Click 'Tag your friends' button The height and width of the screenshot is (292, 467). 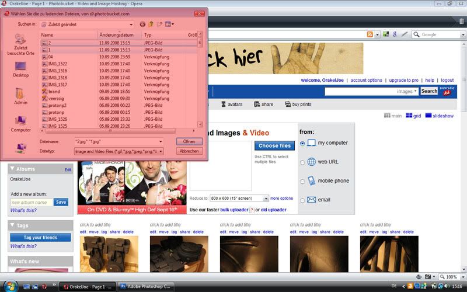click(x=40, y=238)
